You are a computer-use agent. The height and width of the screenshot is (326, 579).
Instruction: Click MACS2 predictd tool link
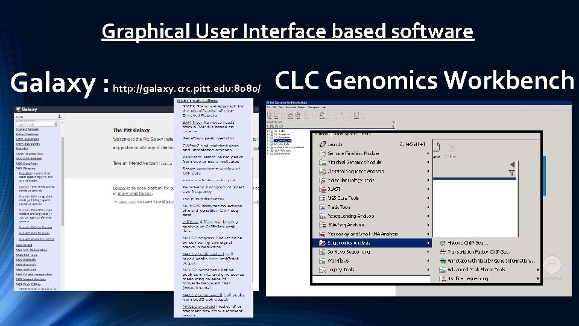(x=198, y=307)
